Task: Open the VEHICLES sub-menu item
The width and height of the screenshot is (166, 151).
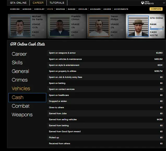Action: pos(83,9)
